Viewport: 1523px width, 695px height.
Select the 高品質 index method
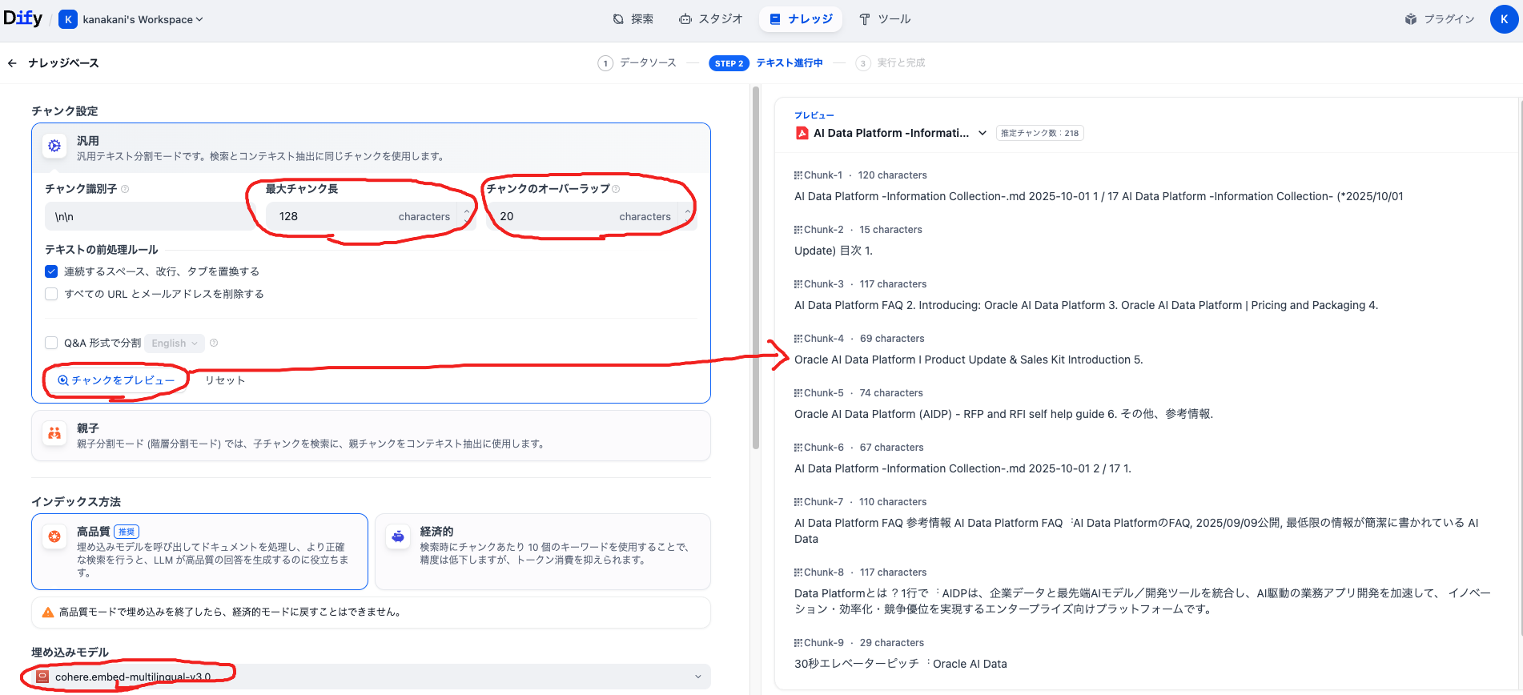199,552
